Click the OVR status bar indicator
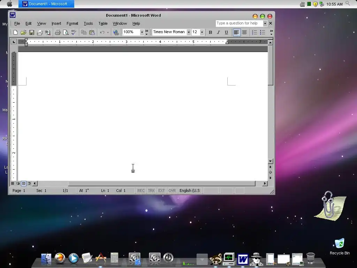The height and width of the screenshot is (268, 357). point(172,191)
